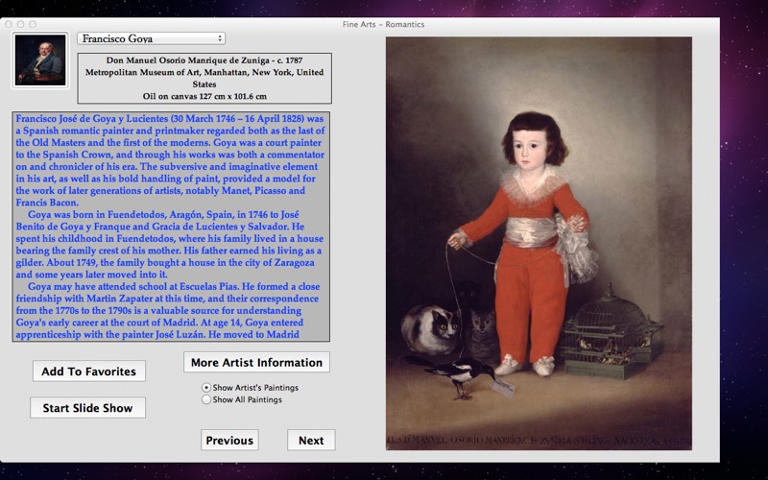768x480 pixels.
Task: Click the 'Oil on canvas 127 cm x 101.6 cm' text
Action: [x=204, y=96]
